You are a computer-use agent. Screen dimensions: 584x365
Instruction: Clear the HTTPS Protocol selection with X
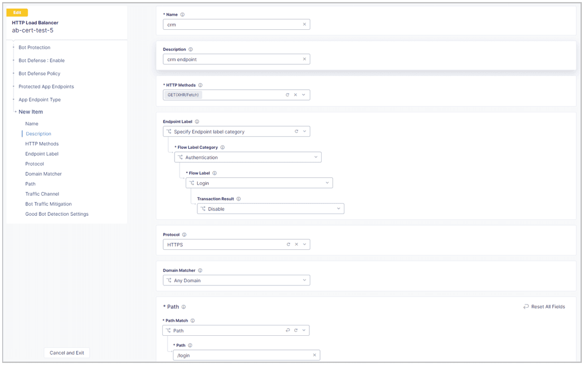(296, 244)
